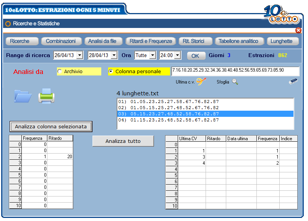308x221 pixels.
Task: Open the Combinazioni tab
Action: [61, 41]
